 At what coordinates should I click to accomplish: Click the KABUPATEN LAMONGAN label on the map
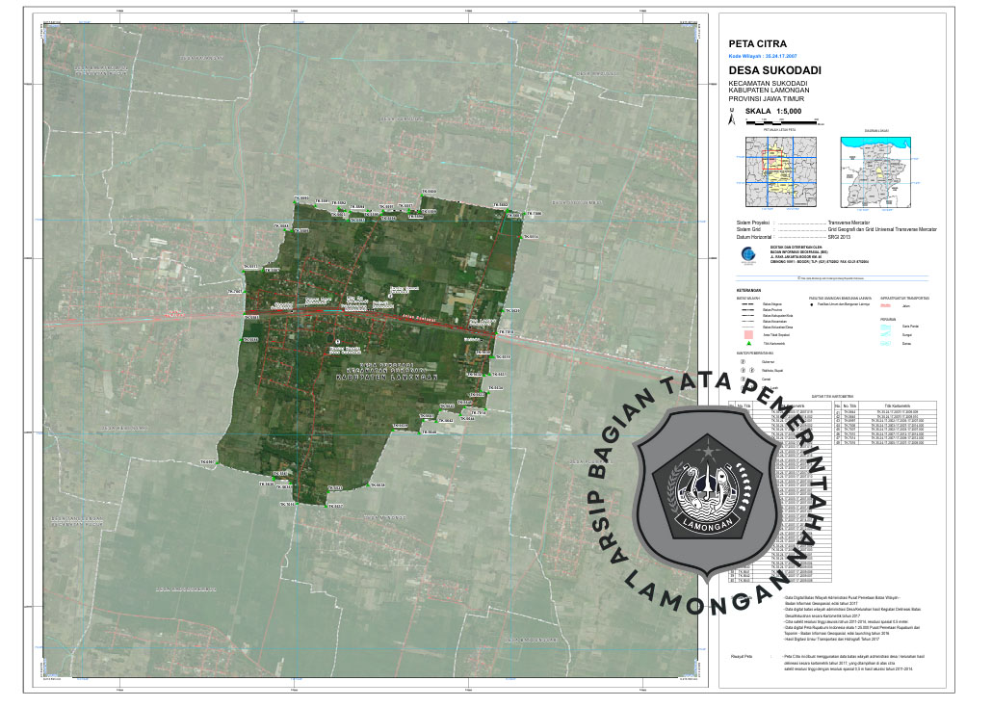(x=379, y=379)
